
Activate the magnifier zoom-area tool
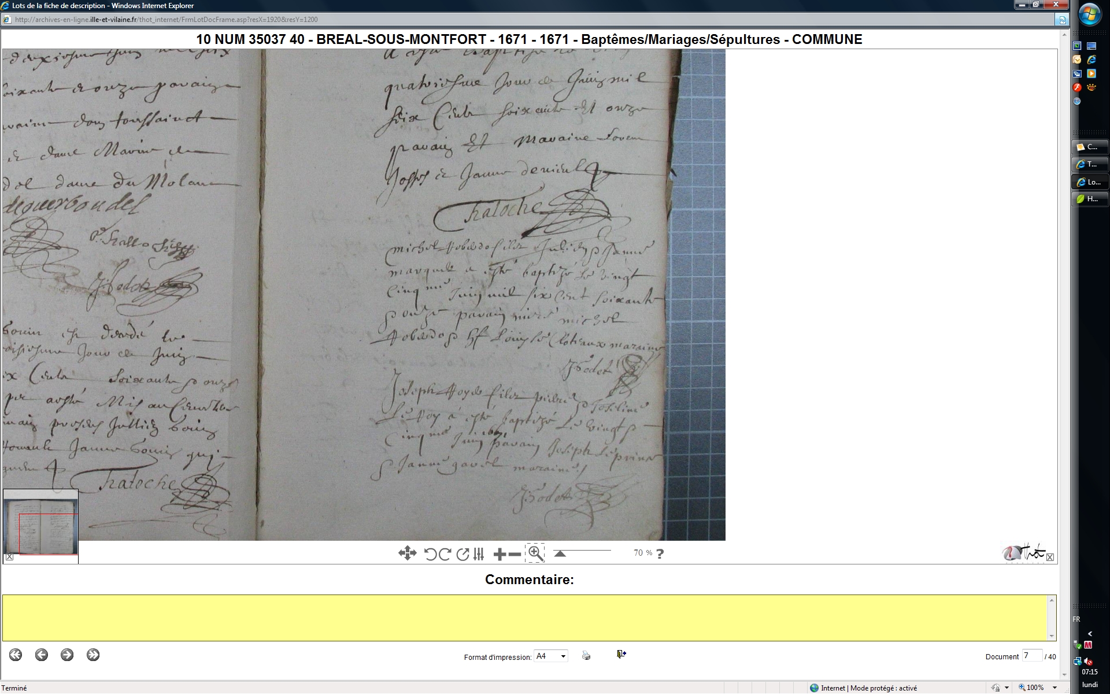pyautogui.click(x=535, y=553)
